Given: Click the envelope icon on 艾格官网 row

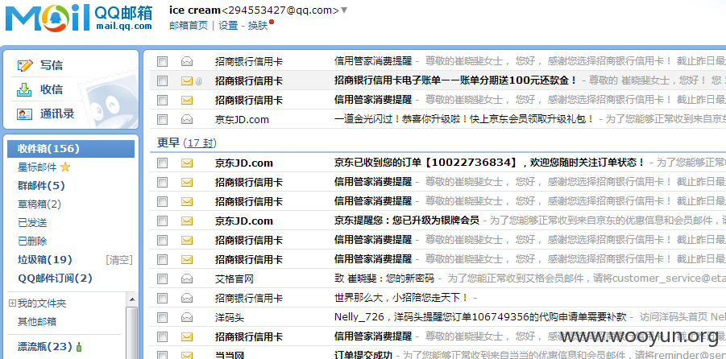Looking at the screenshot, I should click(187, 279).
